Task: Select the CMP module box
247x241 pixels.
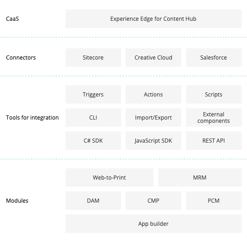Action: click(x=153, y=200)
